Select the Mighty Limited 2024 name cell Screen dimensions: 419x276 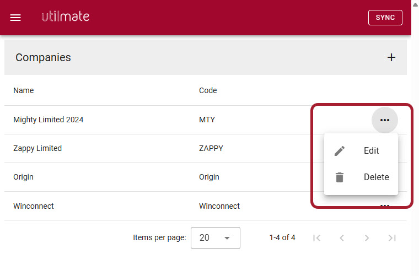click(49, 120)
